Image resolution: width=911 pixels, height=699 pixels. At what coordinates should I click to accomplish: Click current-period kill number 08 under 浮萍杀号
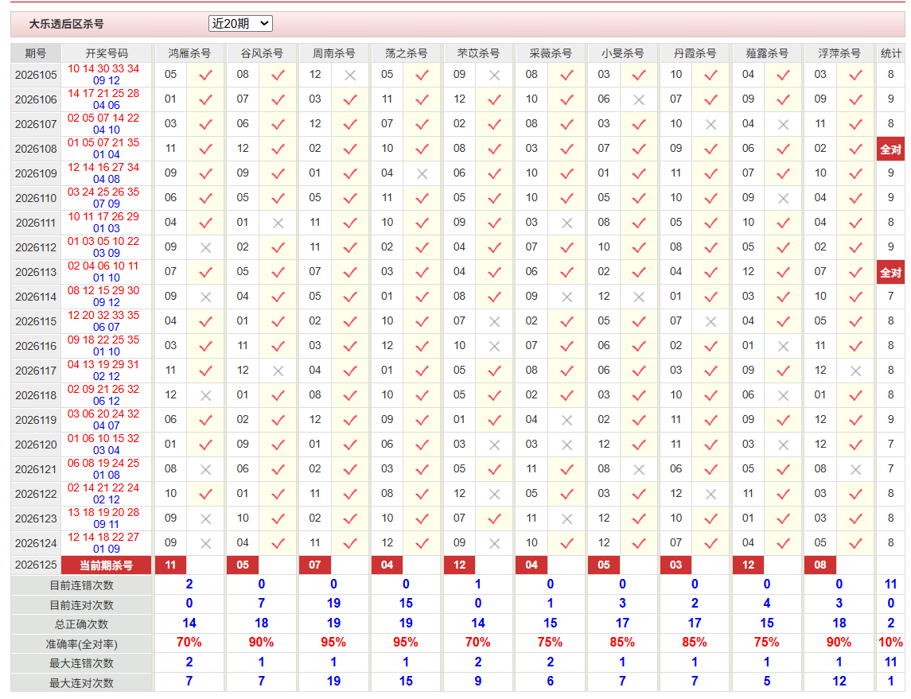coord(820,565)
